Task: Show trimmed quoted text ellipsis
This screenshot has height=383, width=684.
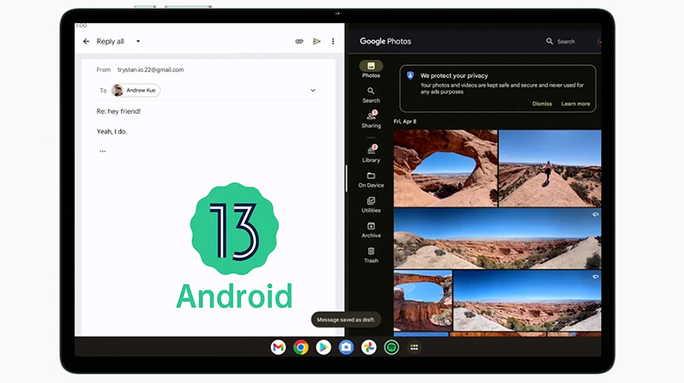Action: coord(103,151)
